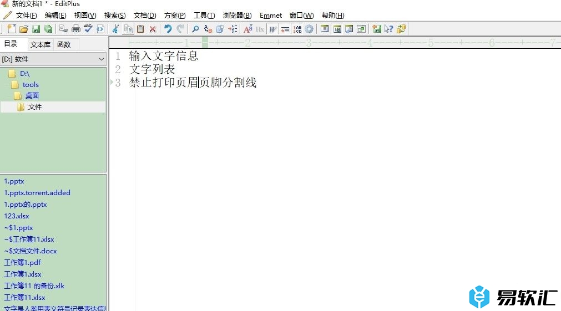Toggle the output window button
This screenshot has width=561, height=311.
[349, 29]
